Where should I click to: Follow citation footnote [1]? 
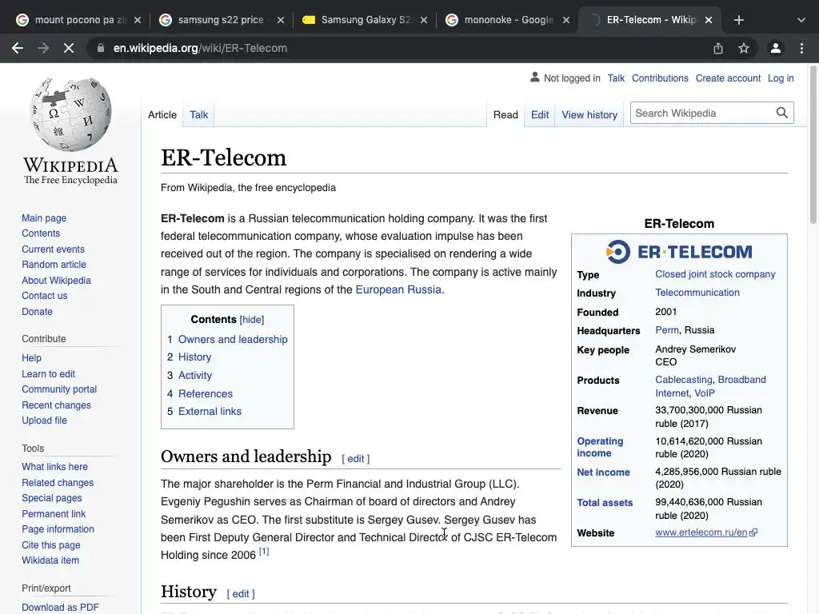[x=264, y=552]
